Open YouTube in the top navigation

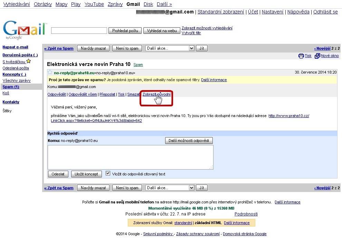point(94,4)
